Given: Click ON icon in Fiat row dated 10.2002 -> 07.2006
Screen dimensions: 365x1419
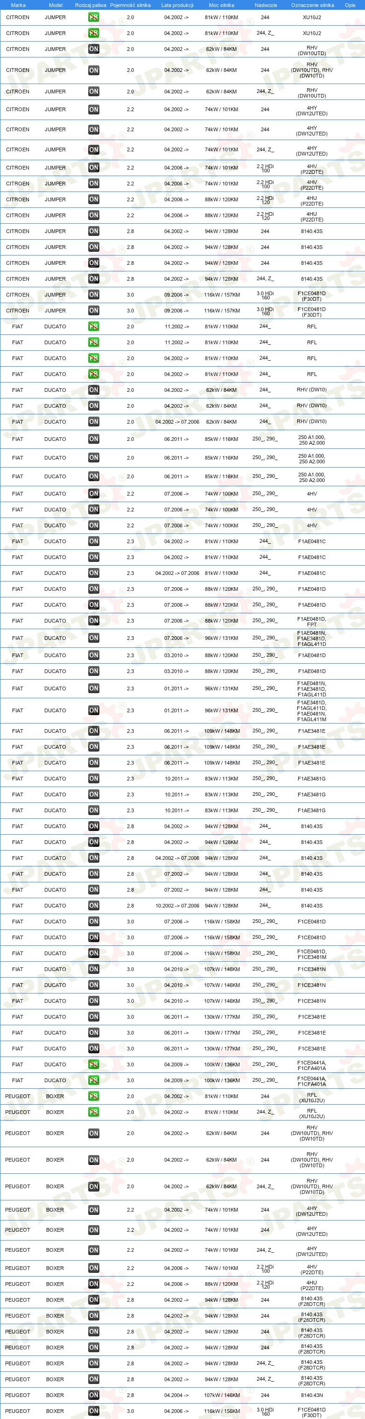Looking at the screenshot, I should (94, 906).
